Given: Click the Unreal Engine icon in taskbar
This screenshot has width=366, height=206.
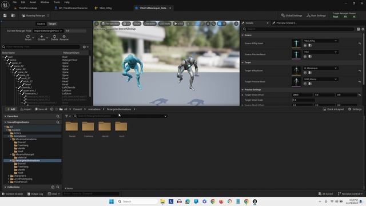Looking at the screenshot, I should click(254, 201).
